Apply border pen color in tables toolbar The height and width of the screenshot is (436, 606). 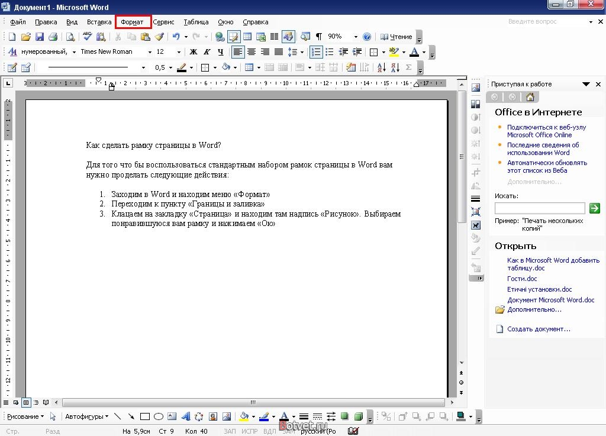click(x=182, y=67)
